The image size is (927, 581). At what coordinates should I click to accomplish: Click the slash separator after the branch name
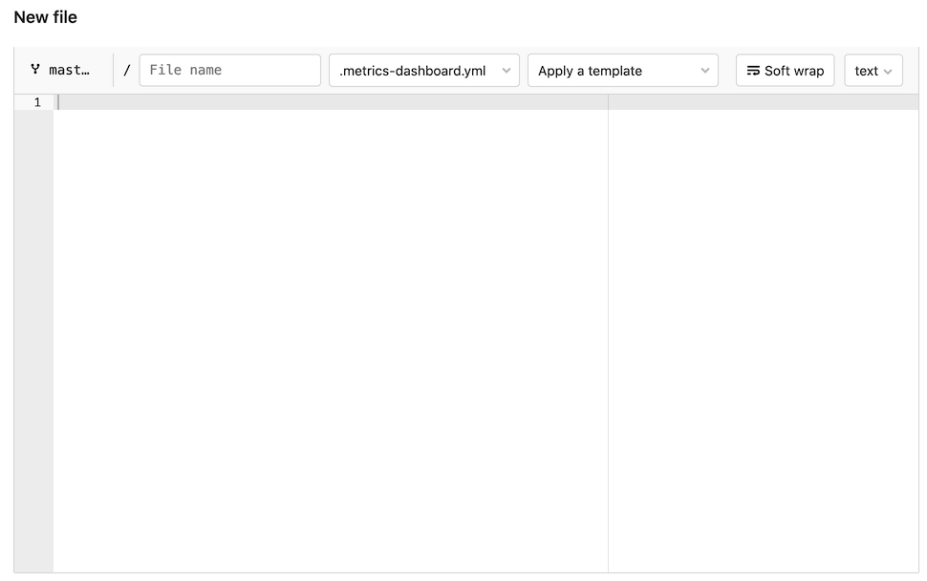point(126,69)
